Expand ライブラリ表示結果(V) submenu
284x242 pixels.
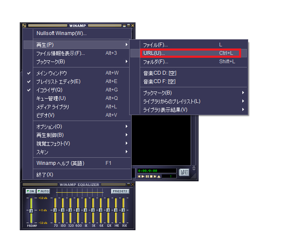(x=188, y=110)
